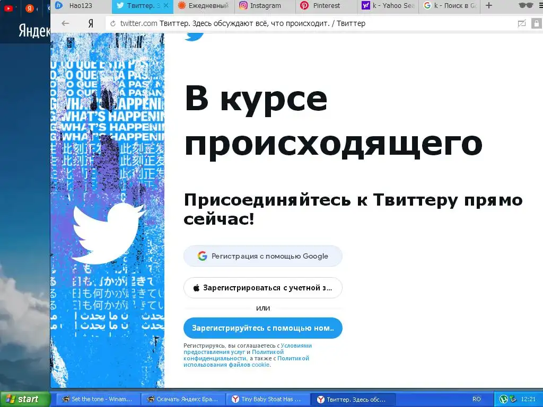The width and height of the screenshot is (543, 407).
Task: Register using phone number button
Action: pyautogui.click(x=263, y=328)
